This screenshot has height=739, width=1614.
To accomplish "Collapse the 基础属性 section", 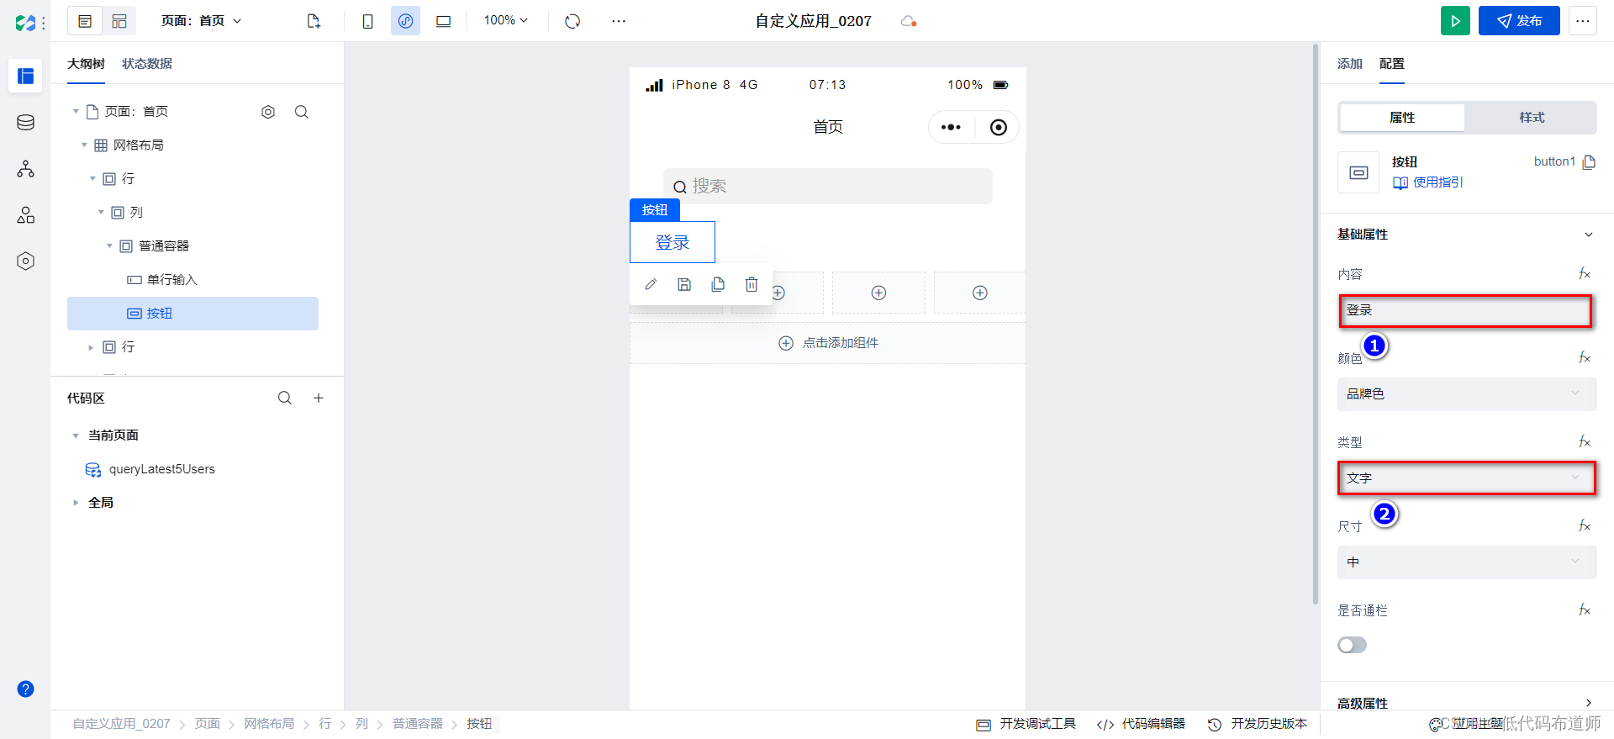I will (x=1589, y=235).
